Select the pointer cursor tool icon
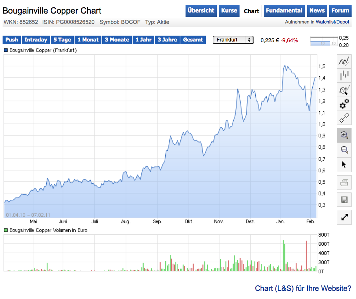Viewport: 356px width, 299px height. pos(344,164)
